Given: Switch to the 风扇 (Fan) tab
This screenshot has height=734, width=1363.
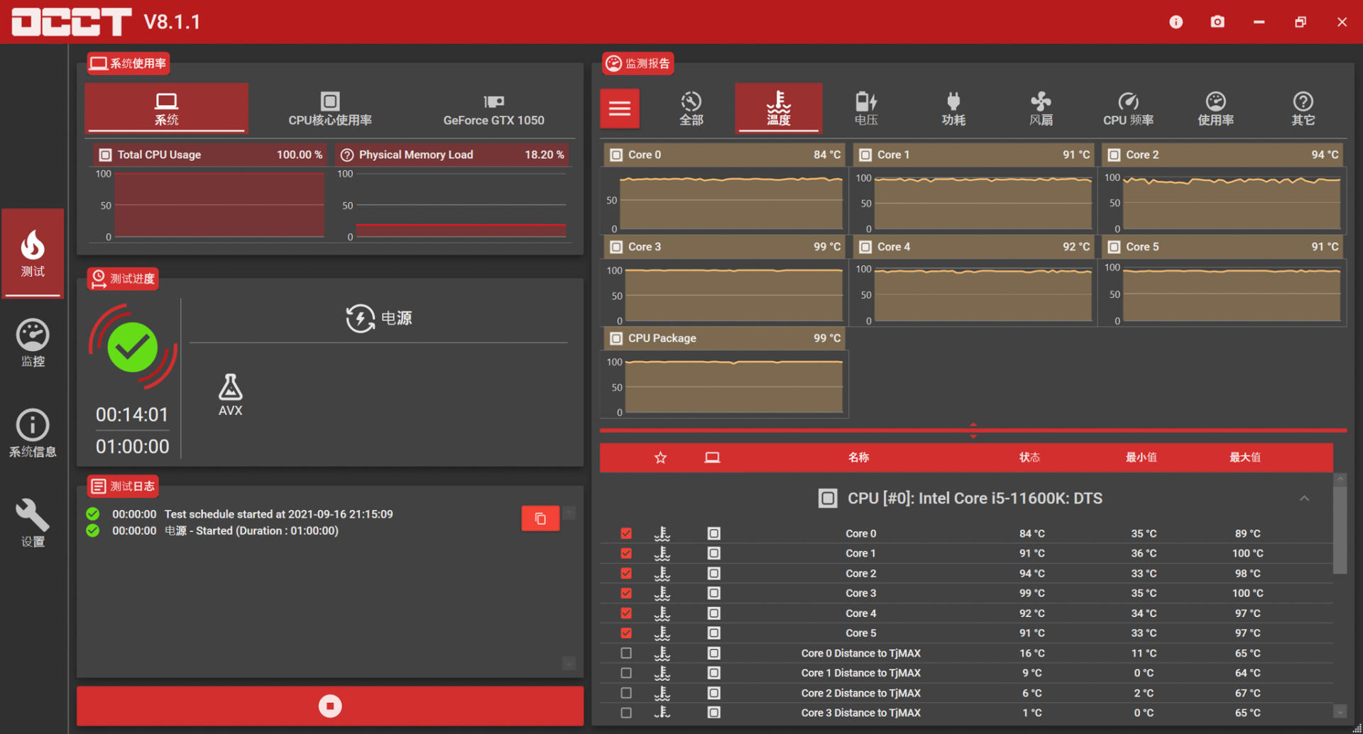Looking at the screenshot, I should [1041, 109].
